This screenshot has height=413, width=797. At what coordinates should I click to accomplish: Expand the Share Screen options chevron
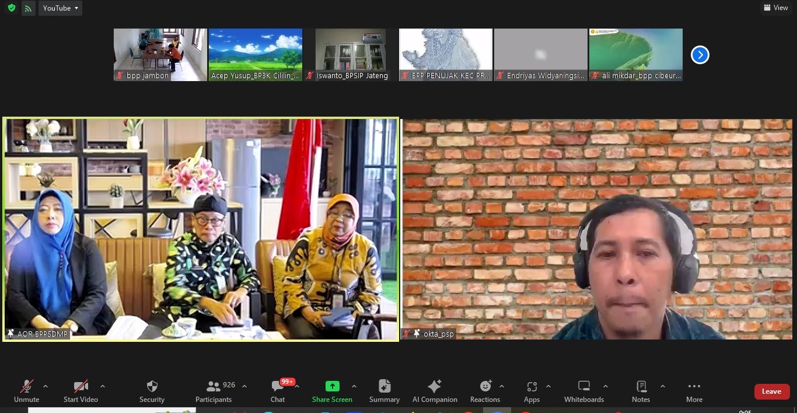click(354, 386)
